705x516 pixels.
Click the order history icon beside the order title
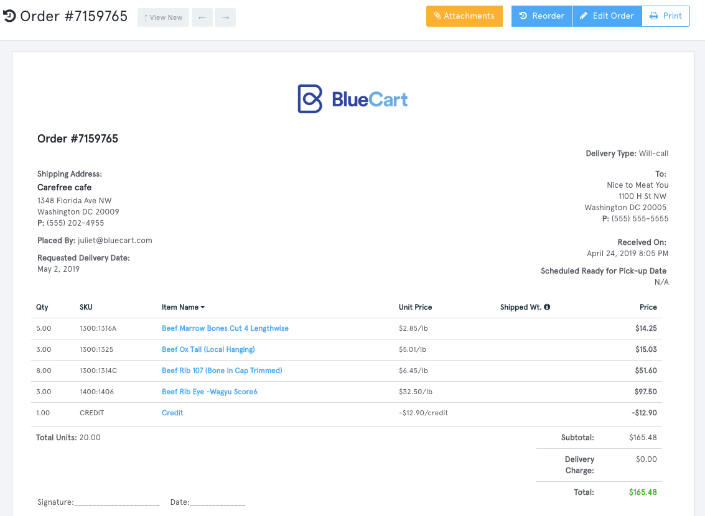(9, 16)
